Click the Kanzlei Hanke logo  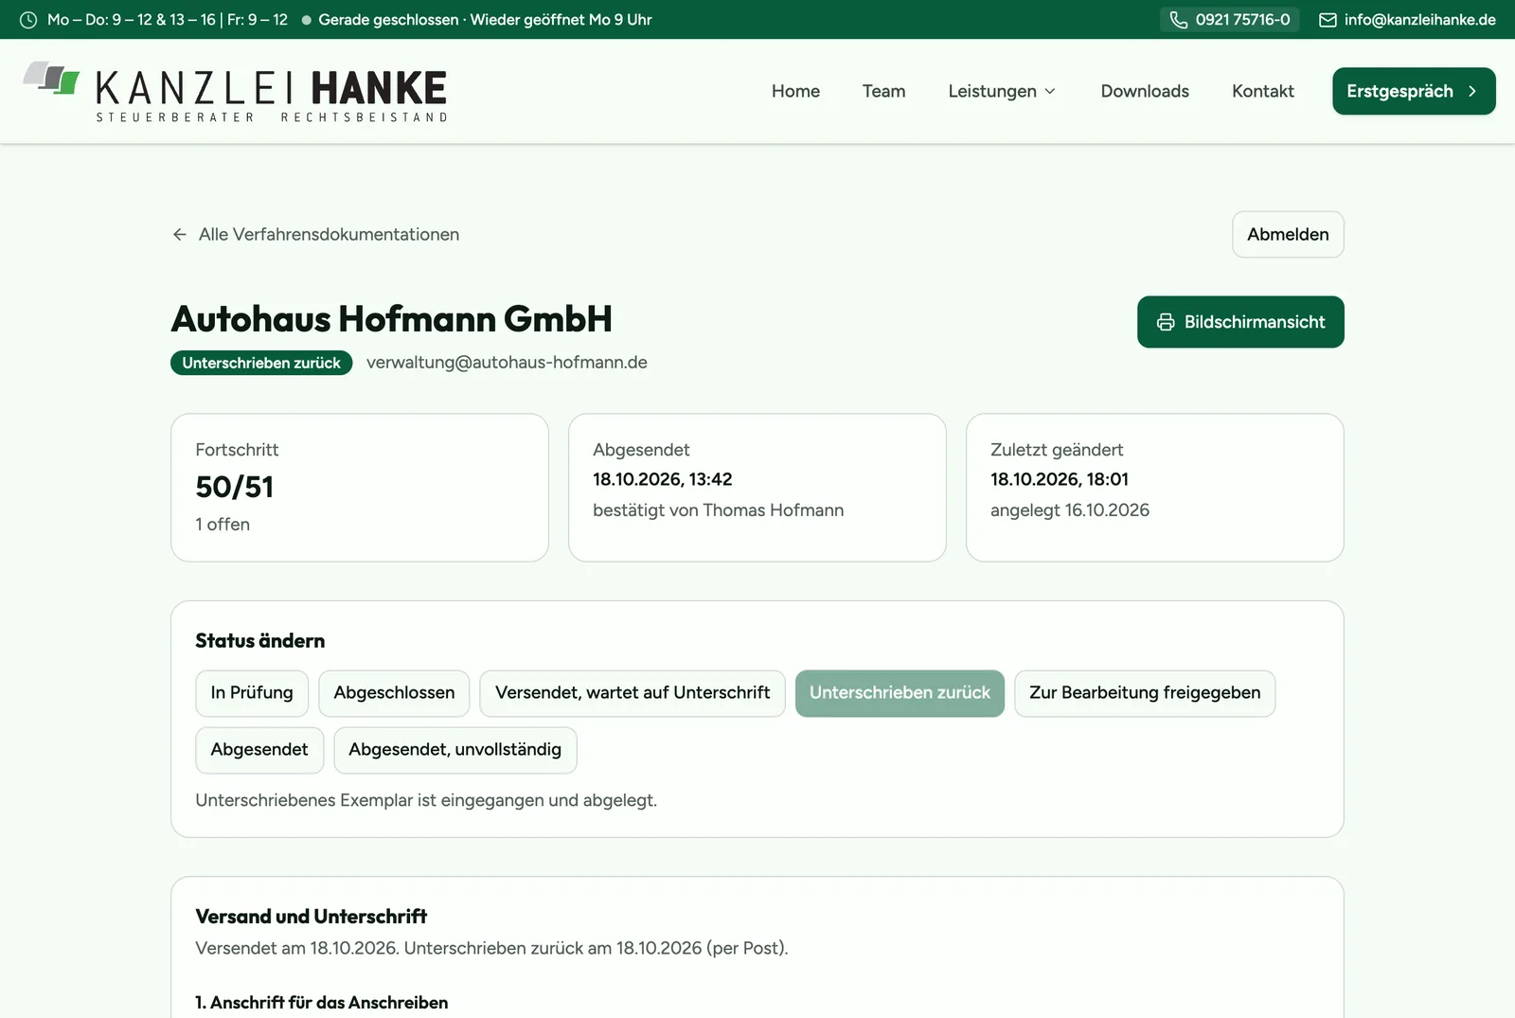coord(235,92)
